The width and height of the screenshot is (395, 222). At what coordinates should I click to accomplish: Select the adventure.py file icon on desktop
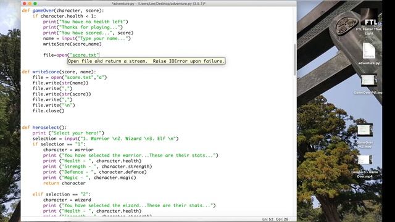369,51
